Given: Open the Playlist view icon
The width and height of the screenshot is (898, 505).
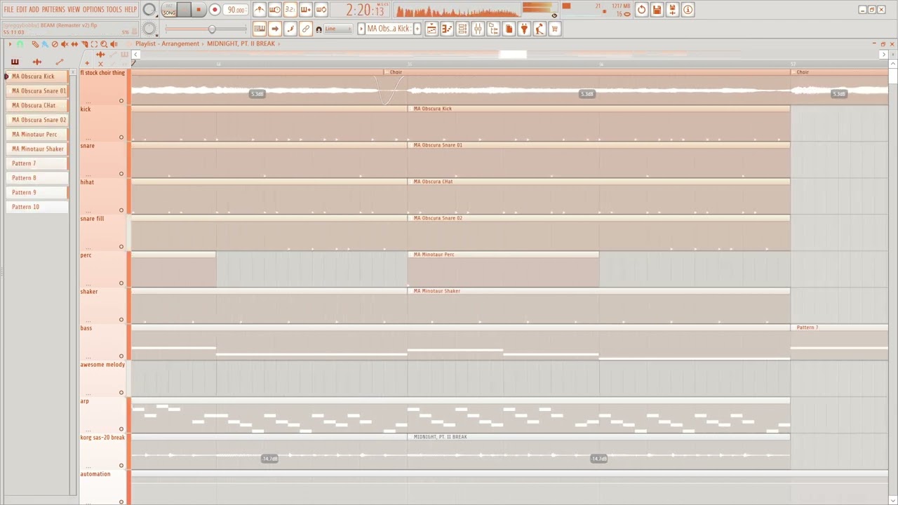Looking at the screenshot, I should 431,29.
